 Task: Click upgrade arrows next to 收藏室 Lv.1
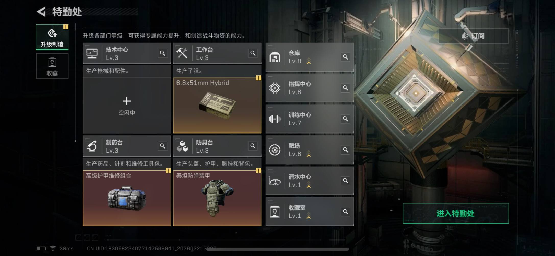(x=309, y=216)
